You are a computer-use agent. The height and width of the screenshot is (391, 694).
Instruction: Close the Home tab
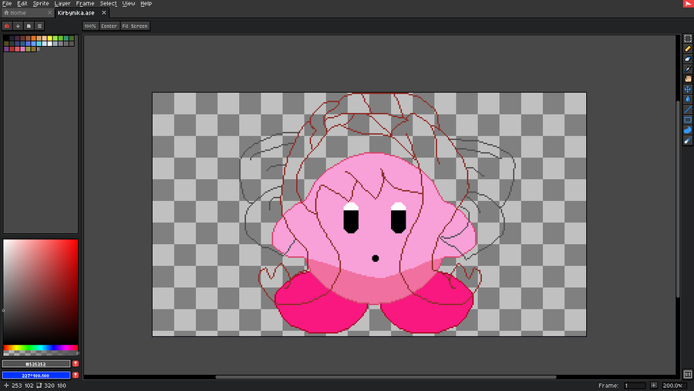coord(49,13)
